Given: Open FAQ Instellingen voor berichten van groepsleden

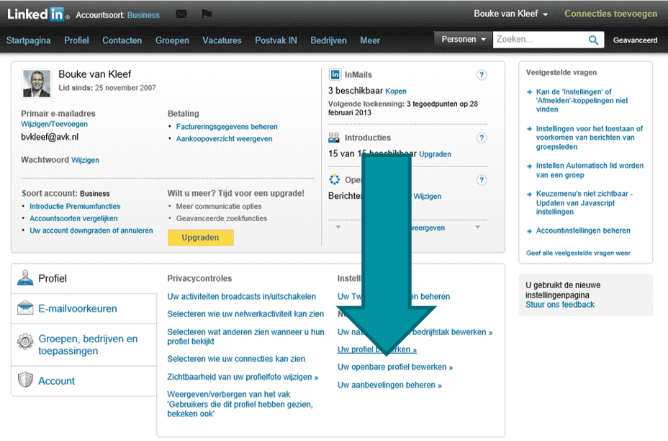Looking at the screenshot, I should click(590, 138).
